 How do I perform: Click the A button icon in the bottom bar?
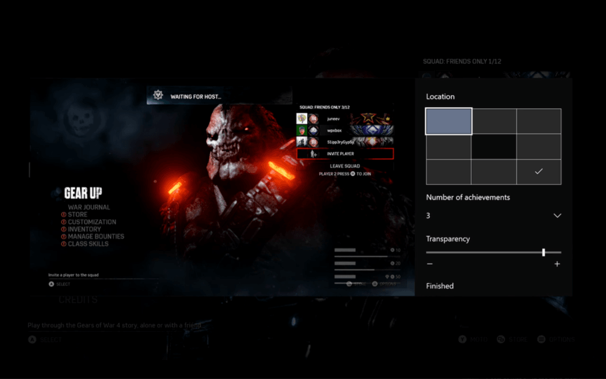[x=32, y=339]
